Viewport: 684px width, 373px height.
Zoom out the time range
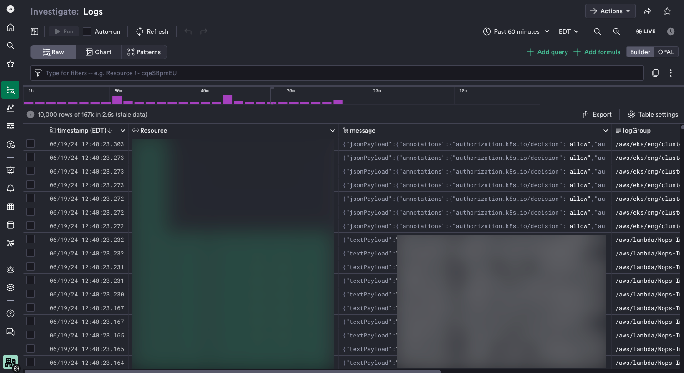[x=598, y=31]
